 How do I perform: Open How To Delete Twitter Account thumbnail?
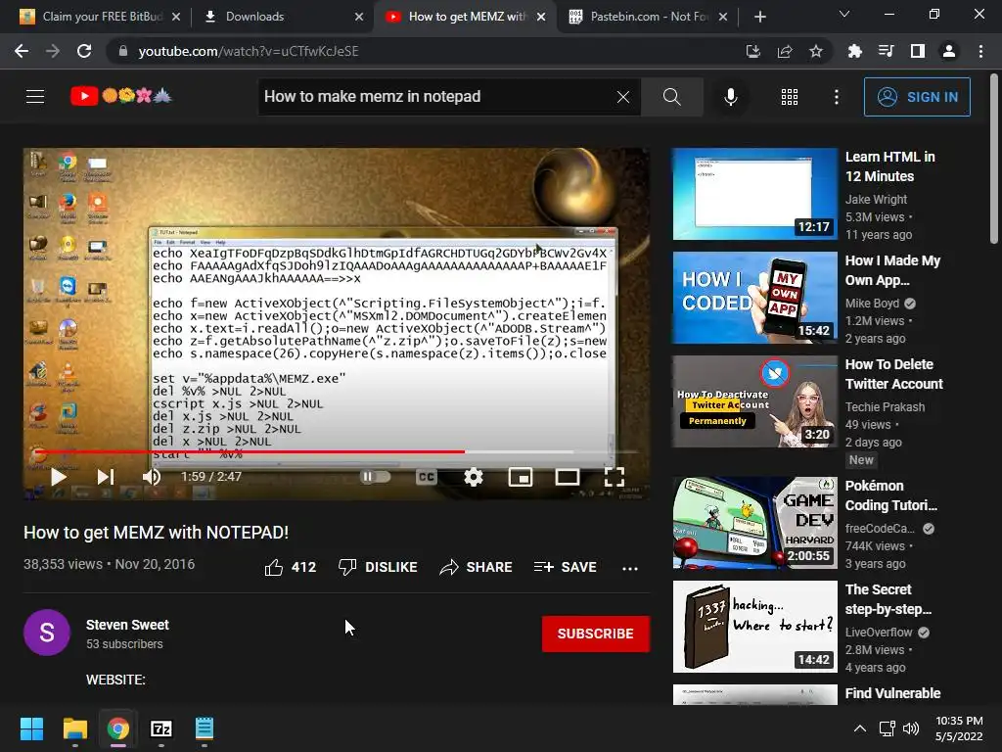coord(754,401)
